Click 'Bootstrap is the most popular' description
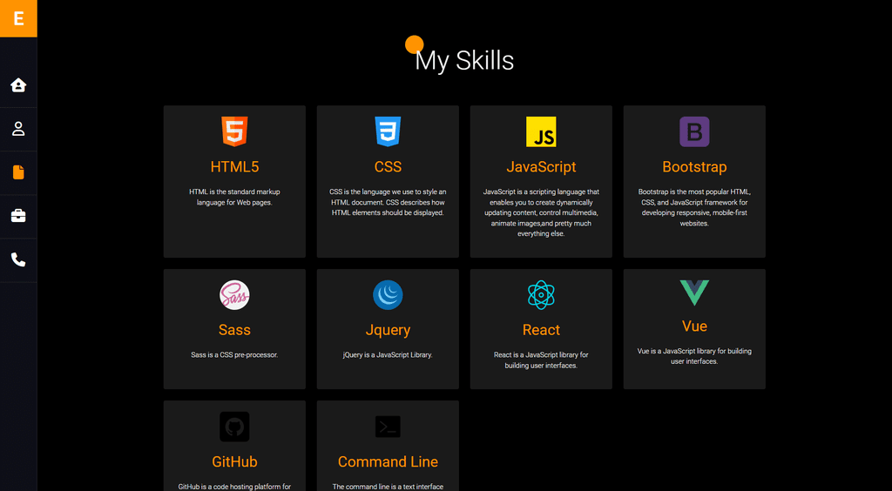The height and width of the screenshot is (491, 892). click(694, 207)
